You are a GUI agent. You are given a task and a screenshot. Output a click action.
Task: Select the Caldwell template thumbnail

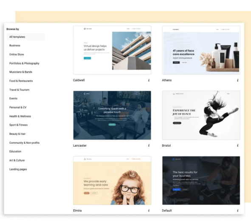pos(112,50)
